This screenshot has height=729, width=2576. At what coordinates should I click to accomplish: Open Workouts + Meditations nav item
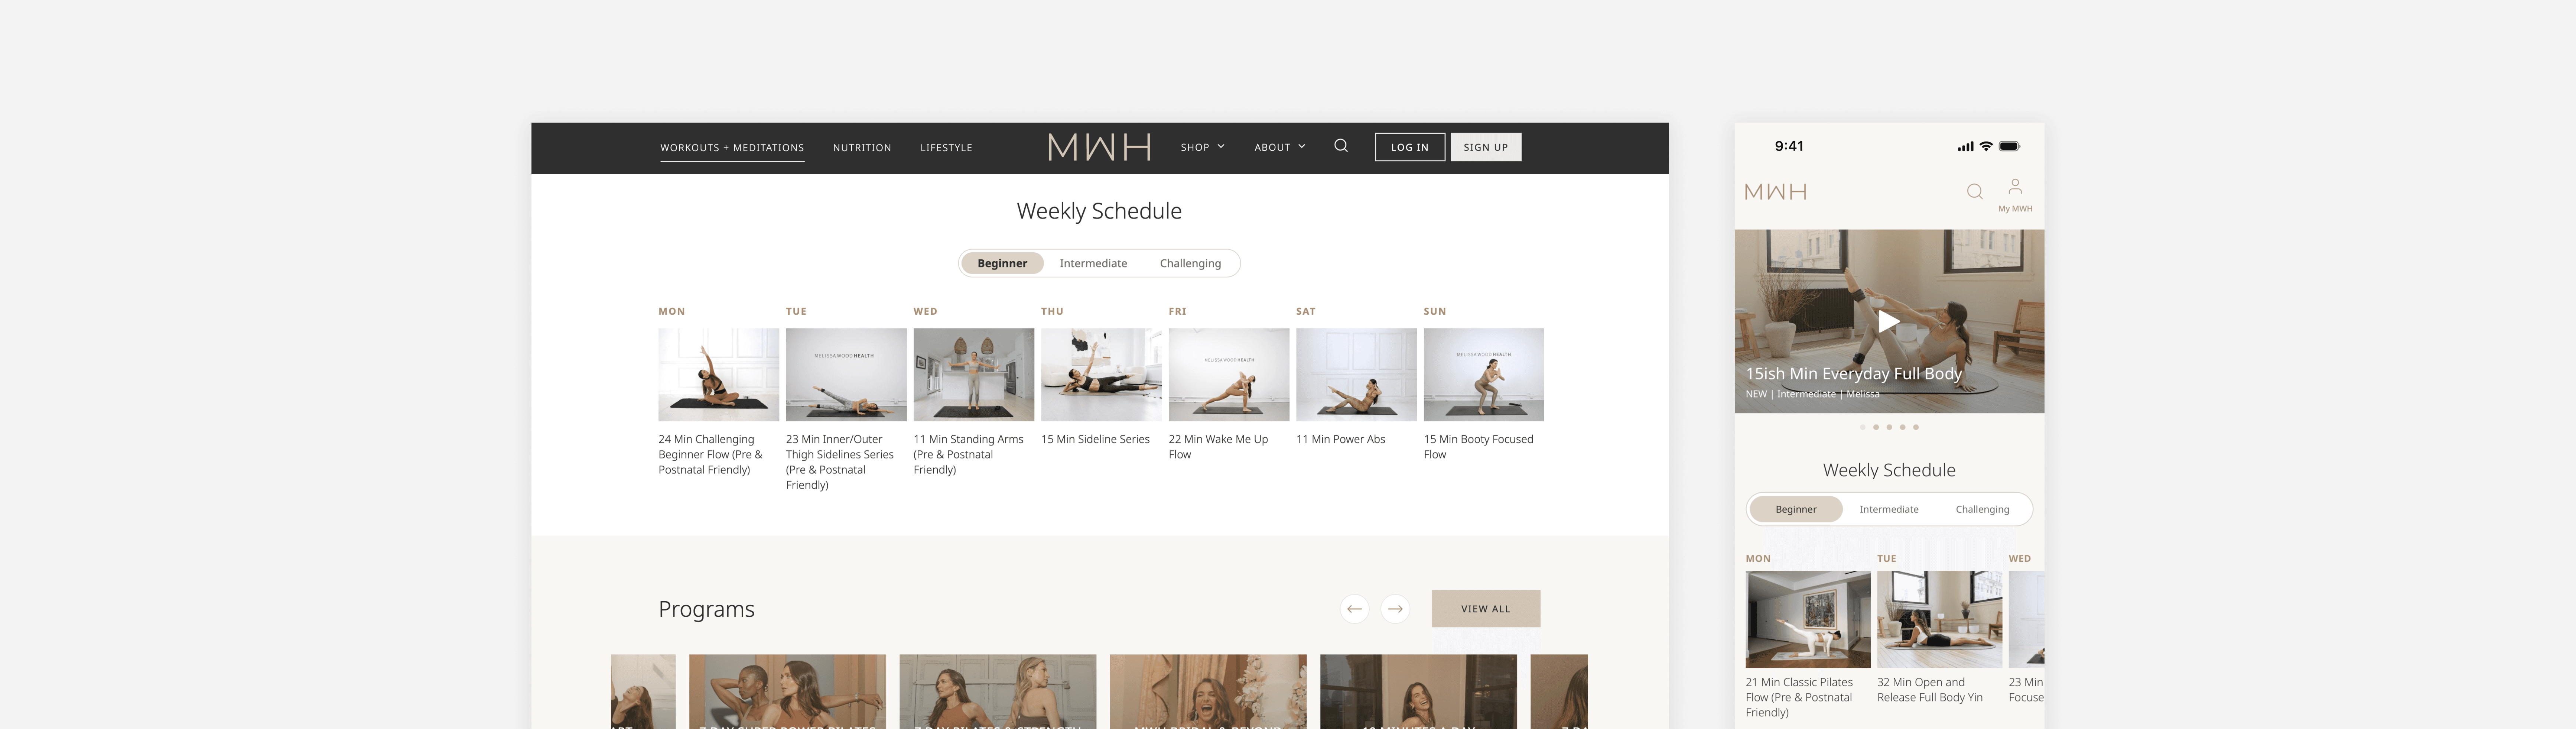click(732, 148)
